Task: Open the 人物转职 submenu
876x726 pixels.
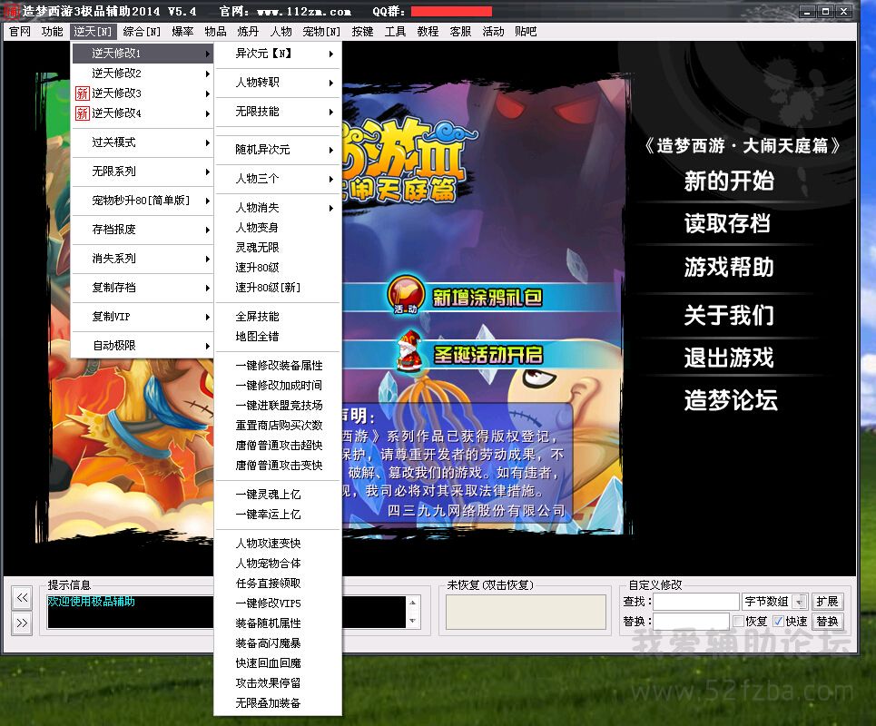Action: pyautogui.click(x=278, y=83)
